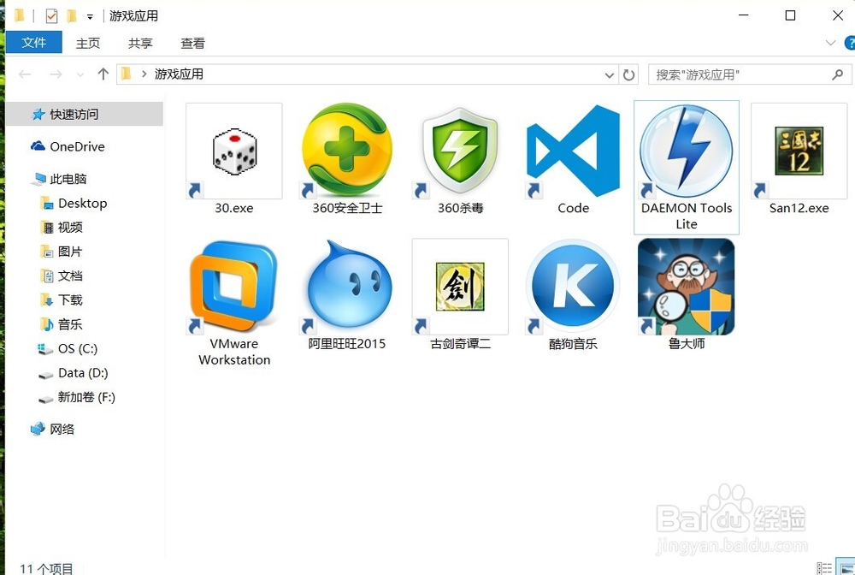855x575 pixels.
Task: Go forward with the right arrow
Action: [56, 74]
